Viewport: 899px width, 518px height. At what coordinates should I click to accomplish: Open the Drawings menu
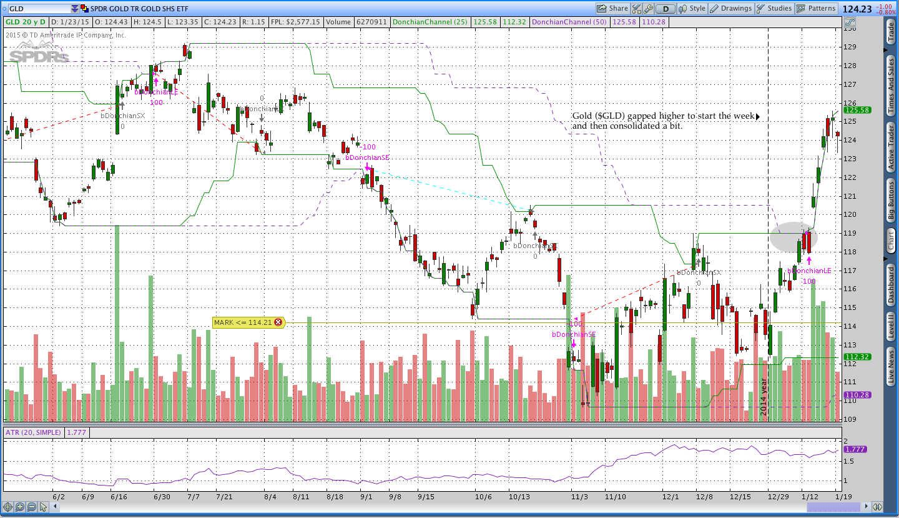tap(731, 9)
